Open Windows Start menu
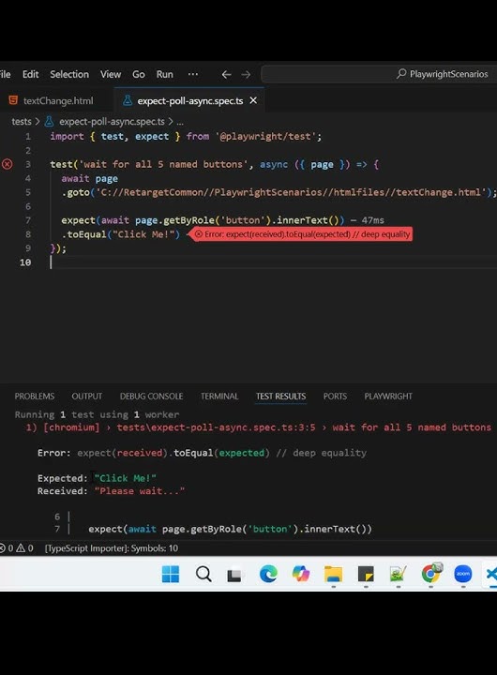This screenshot has height=675, width=497. tap(171, 574)
